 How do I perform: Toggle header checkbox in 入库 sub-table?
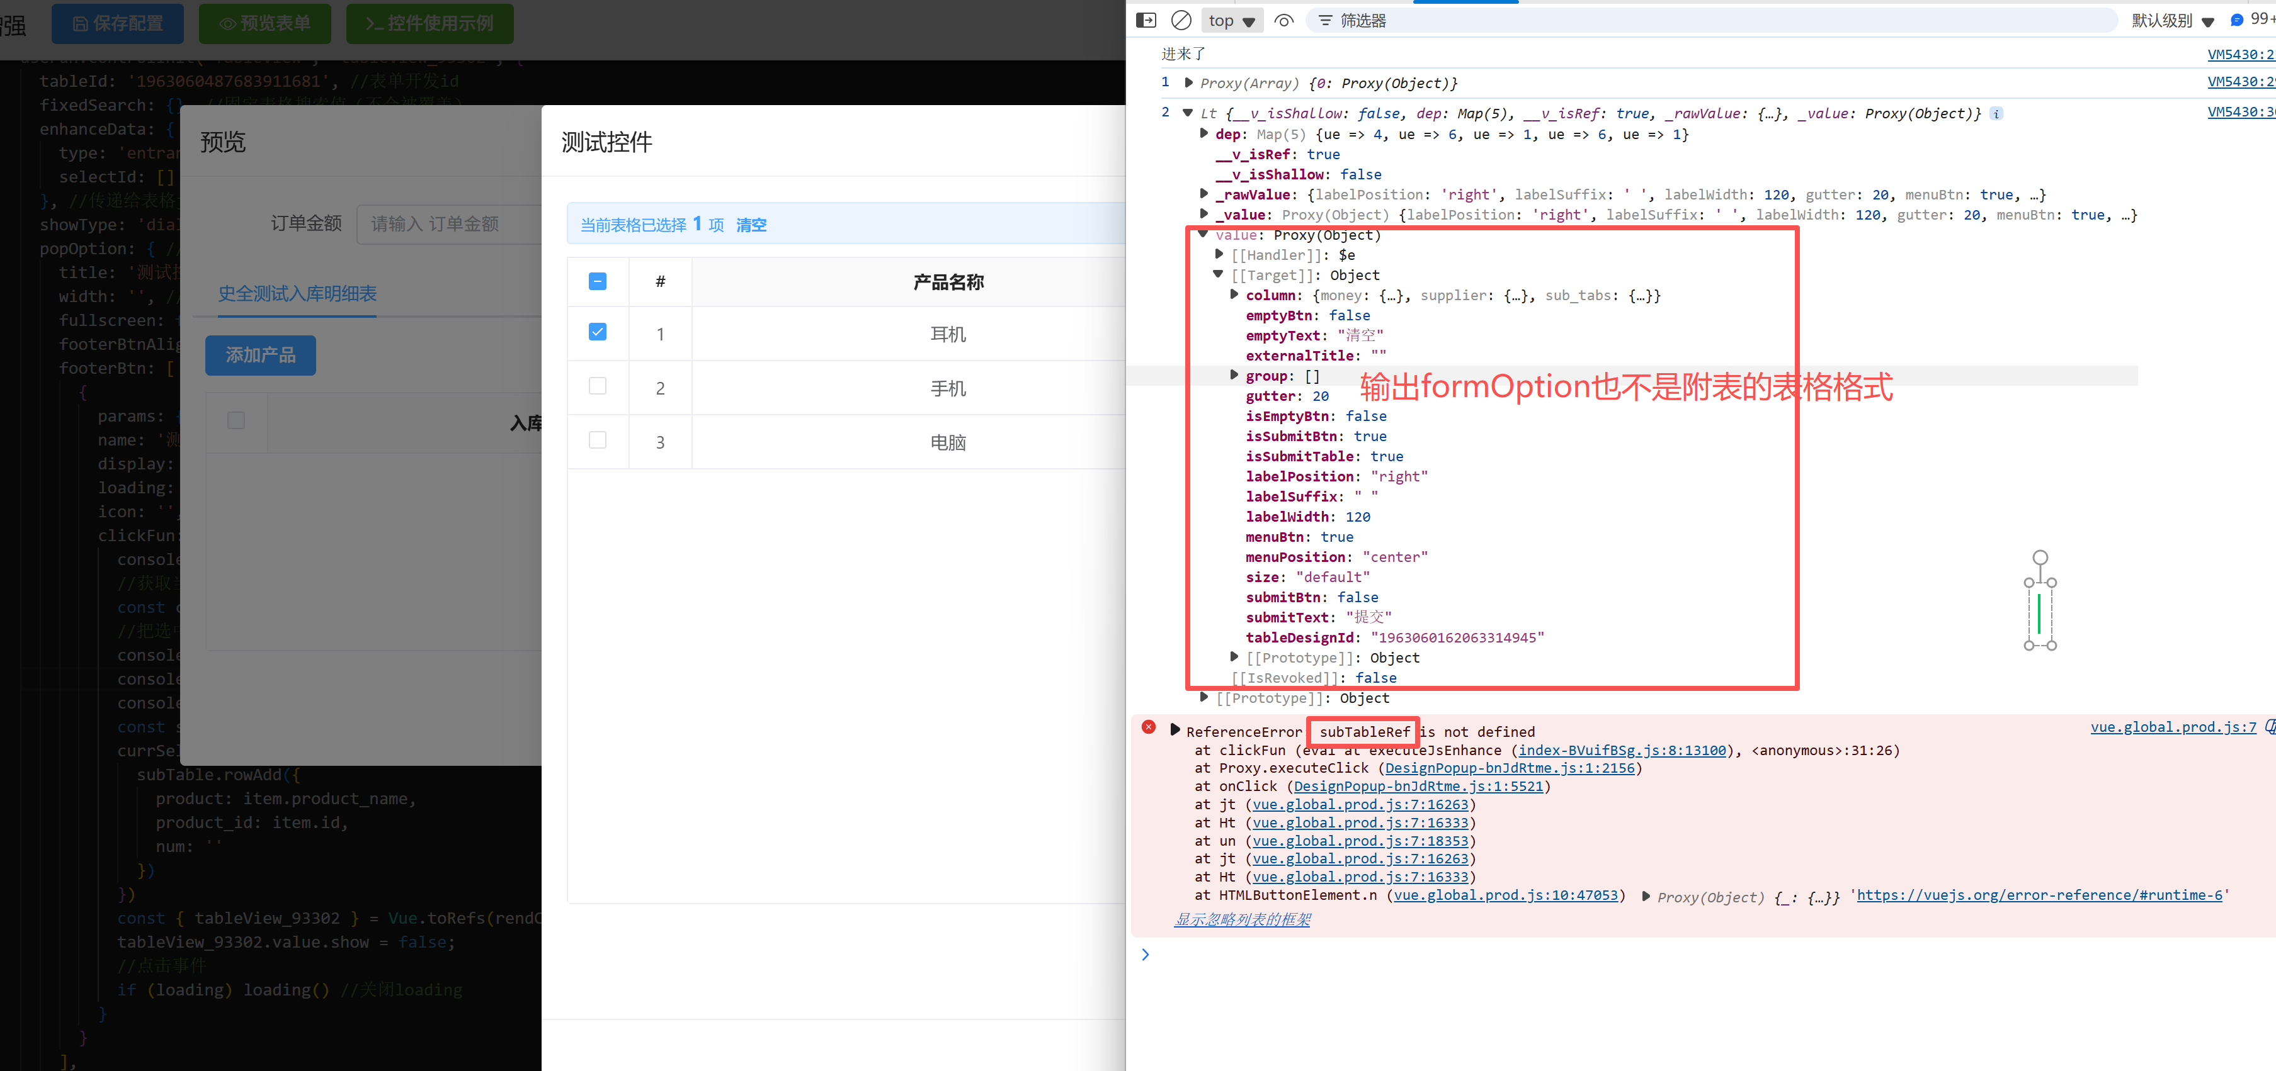236,420
